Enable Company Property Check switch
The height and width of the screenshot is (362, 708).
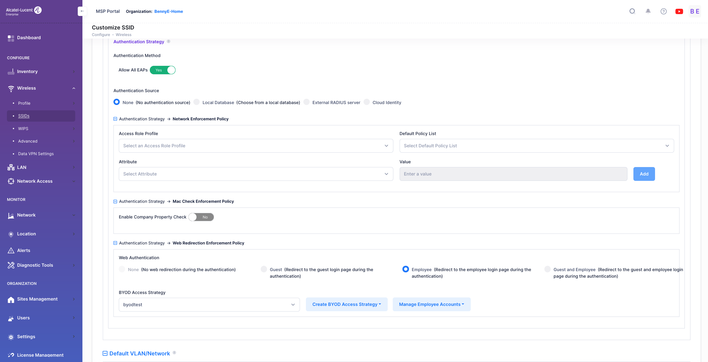(201, 217)
